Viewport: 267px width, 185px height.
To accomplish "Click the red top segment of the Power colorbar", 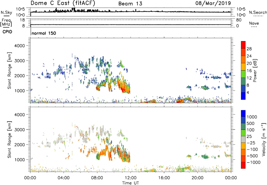I will pyautogui.click(x=243, y=45).
